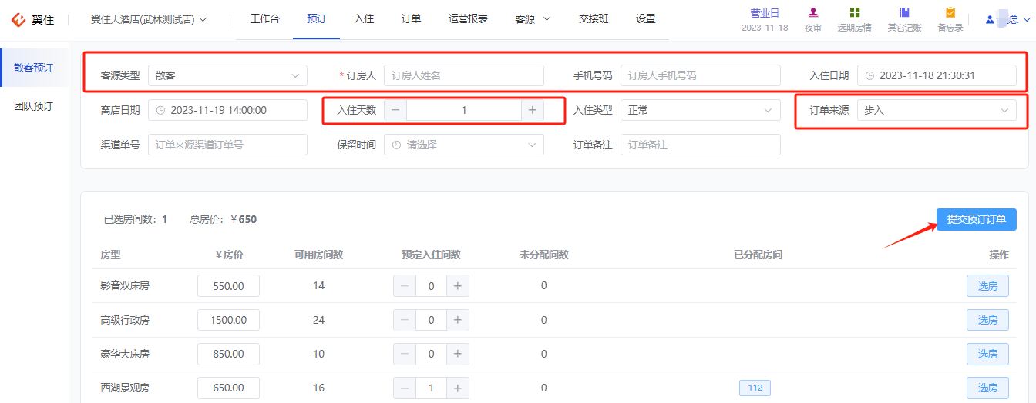Screen dimensions: 1036x403
Task: Open the hotel selector 翼住大酒店 dropdown
Action: [149, 19]
